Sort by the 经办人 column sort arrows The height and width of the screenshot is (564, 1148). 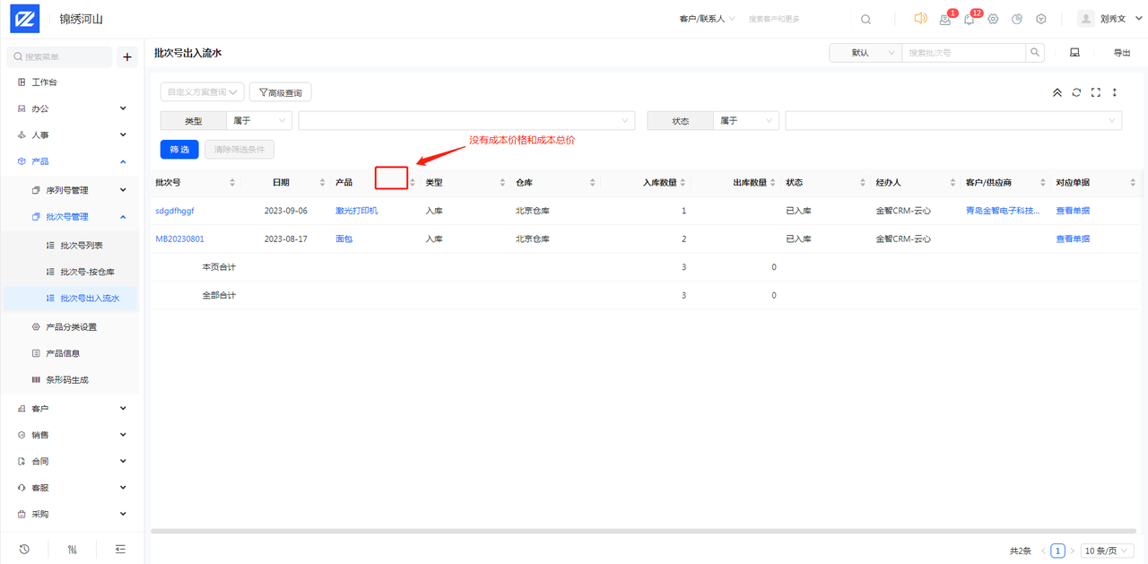(953, 182)
